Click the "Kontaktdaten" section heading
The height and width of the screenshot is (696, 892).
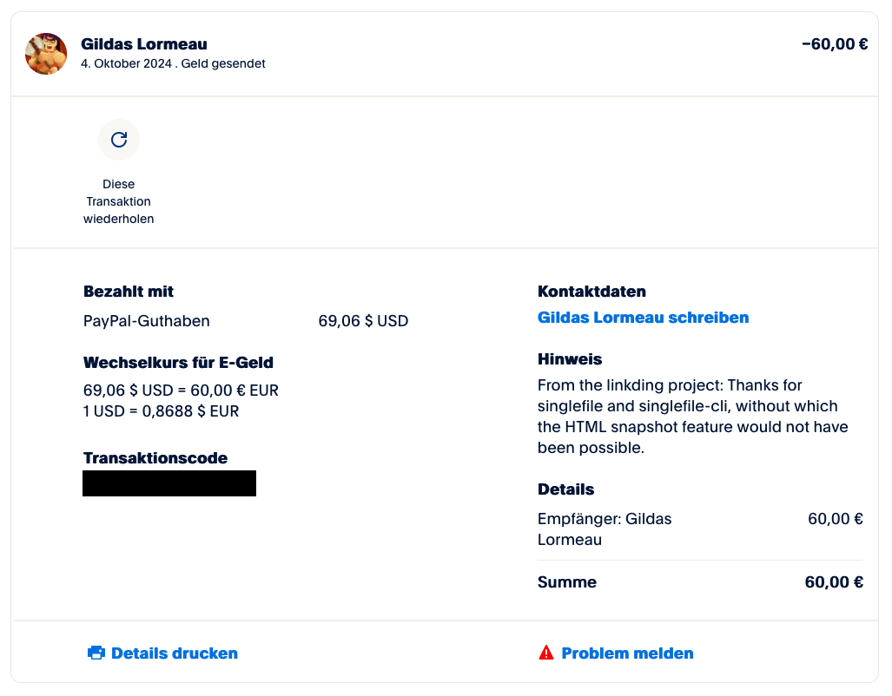pos(591,292)
